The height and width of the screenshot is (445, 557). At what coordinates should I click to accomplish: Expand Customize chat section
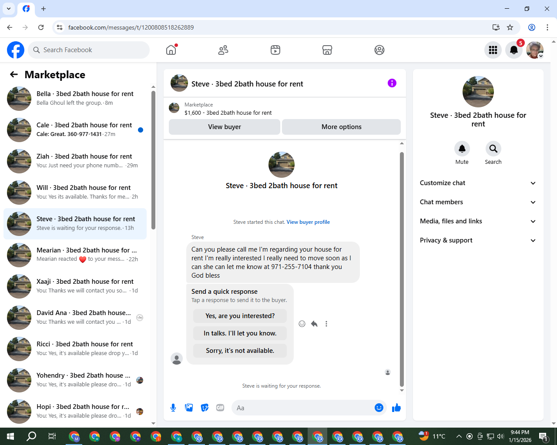[x=478, y=183]
